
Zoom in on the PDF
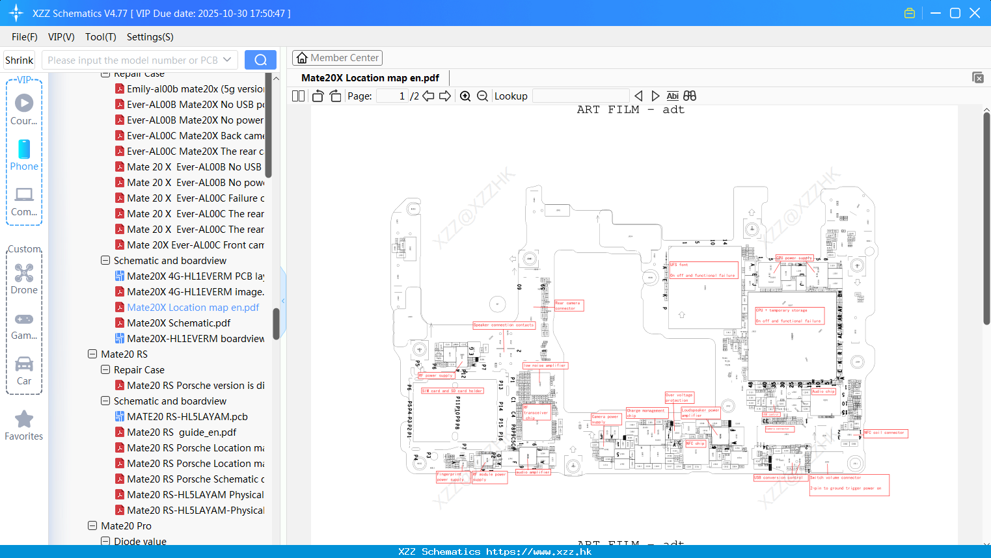pyautogui.click(x=465, y=96)
